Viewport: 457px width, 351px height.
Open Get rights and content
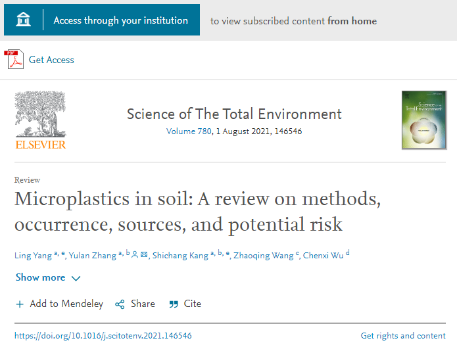point(403,336)
